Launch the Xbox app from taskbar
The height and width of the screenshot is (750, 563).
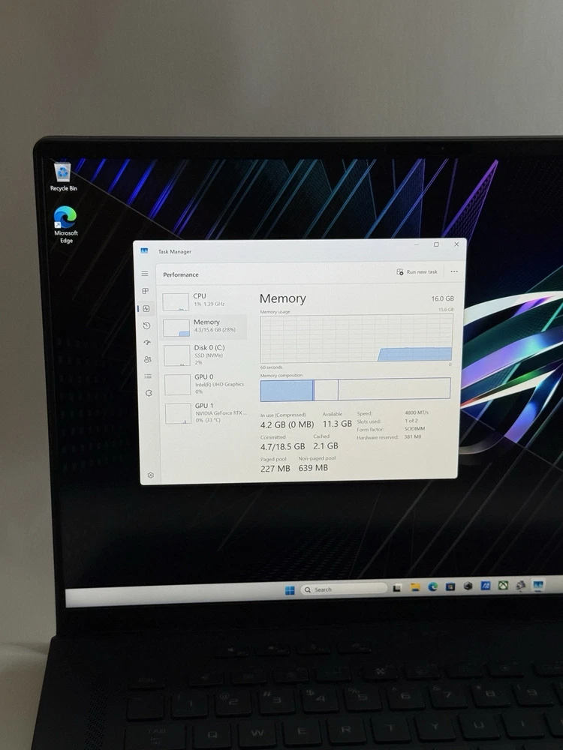coord(503,586)
